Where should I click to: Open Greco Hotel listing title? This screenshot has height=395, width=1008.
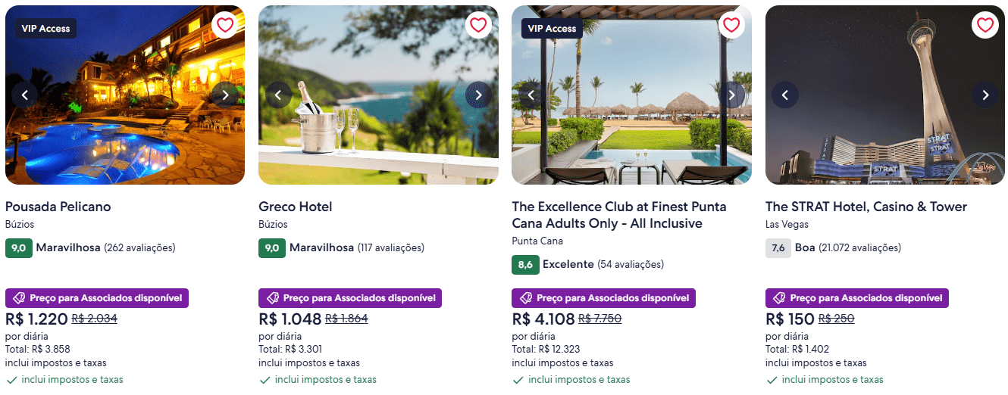[296, 207]
